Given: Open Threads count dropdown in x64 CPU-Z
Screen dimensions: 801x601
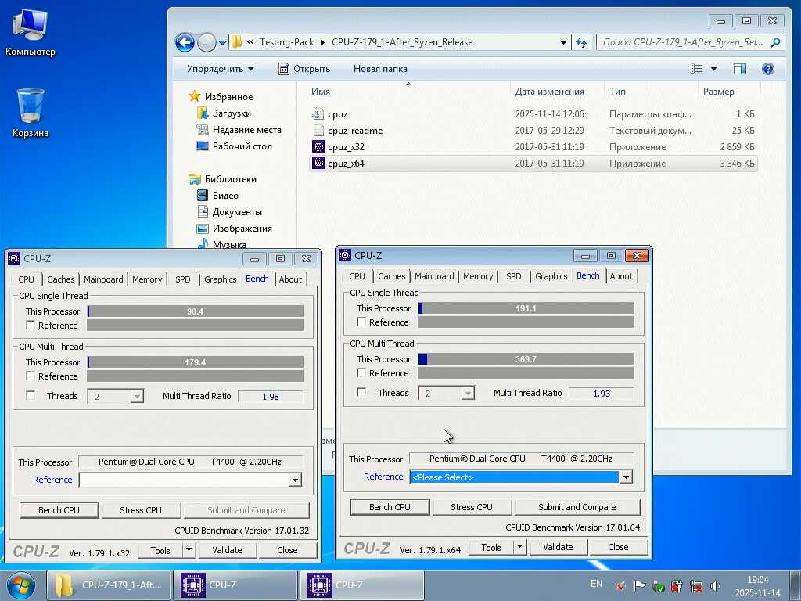Looking at the screenshot, I should tap(468, 393).
